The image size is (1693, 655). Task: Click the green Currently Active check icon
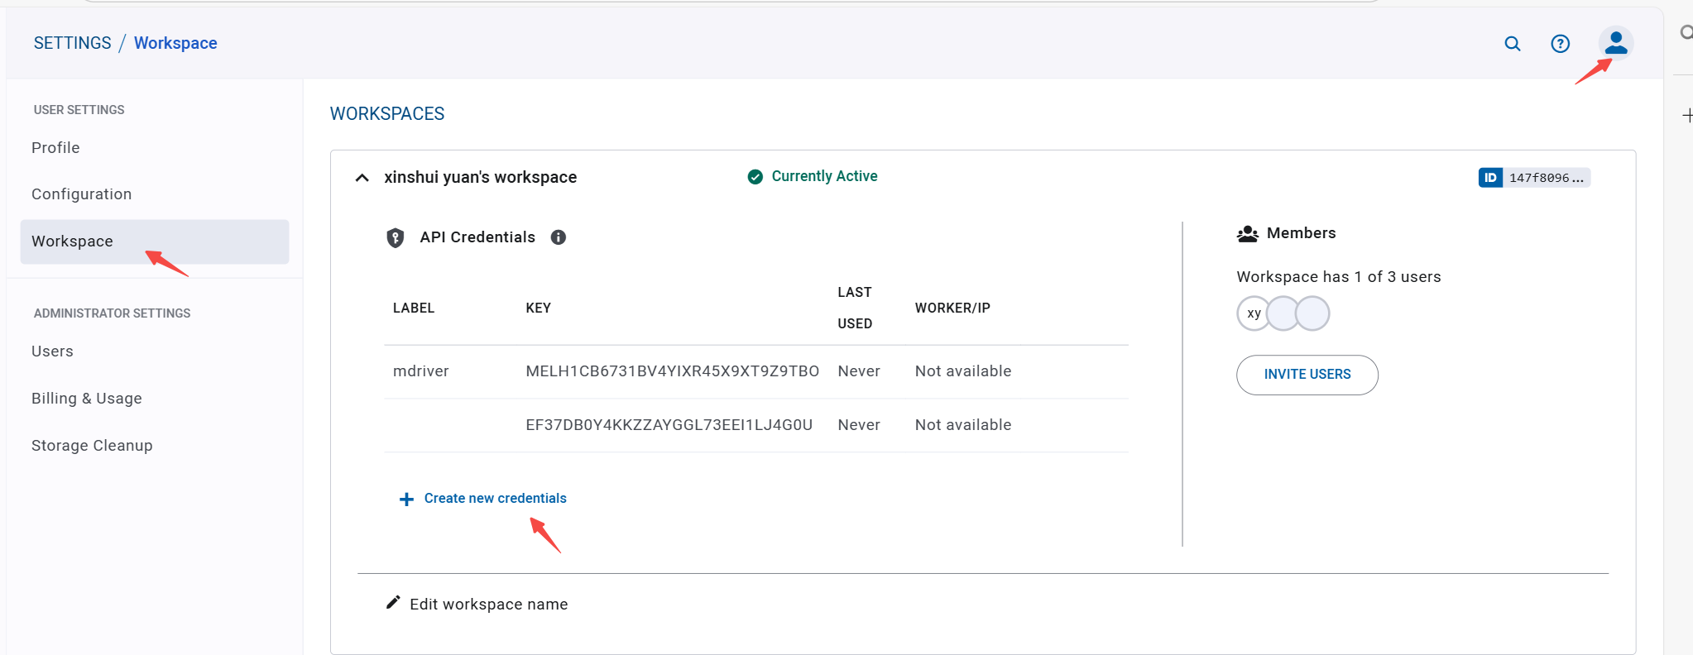(x=755, y=177)
